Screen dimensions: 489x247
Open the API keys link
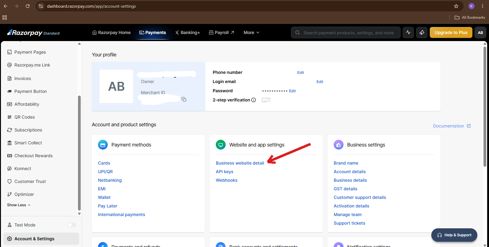224,172
